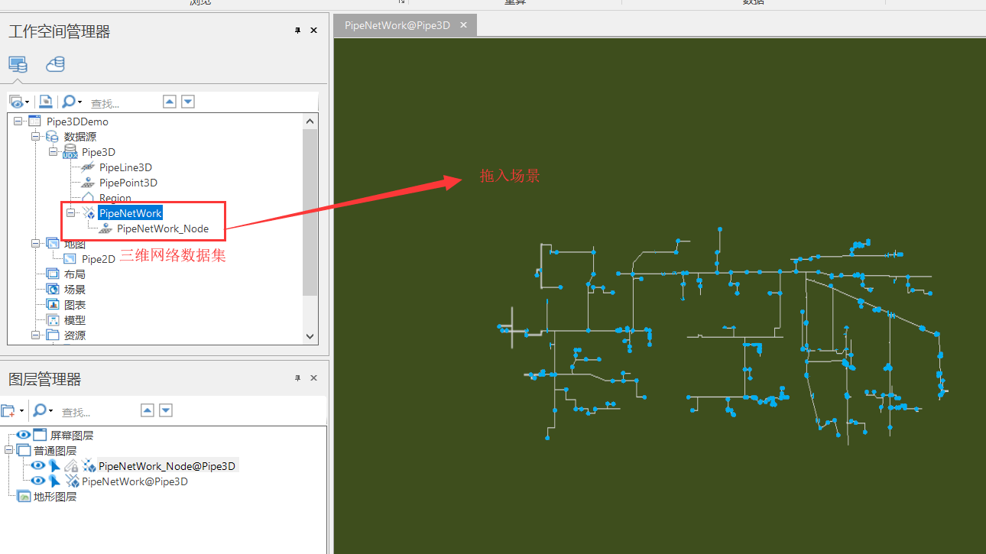The image size is (986, 554).
Task: Select the Region dataset
Action: coord(115,198)
